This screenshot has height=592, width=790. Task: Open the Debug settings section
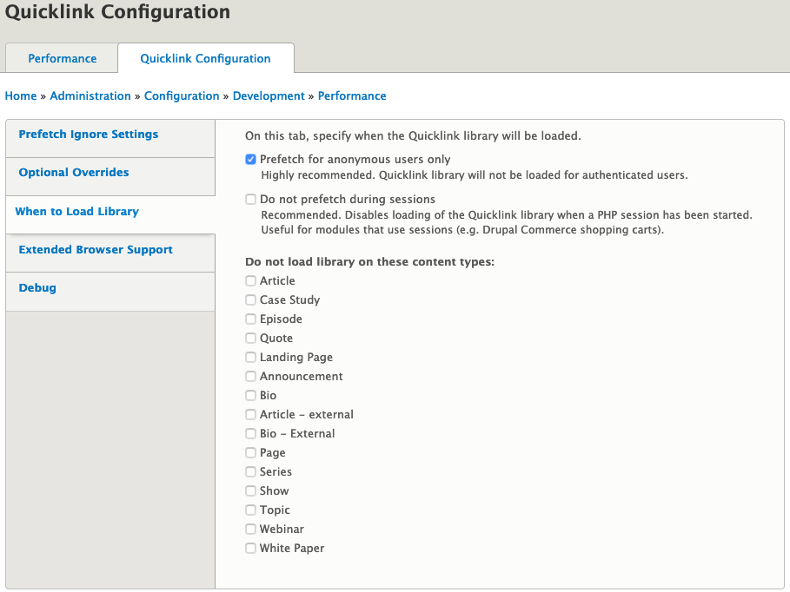pos(37,287)
